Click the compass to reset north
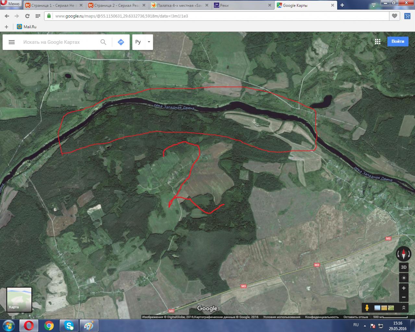 [x=404, y=253]
